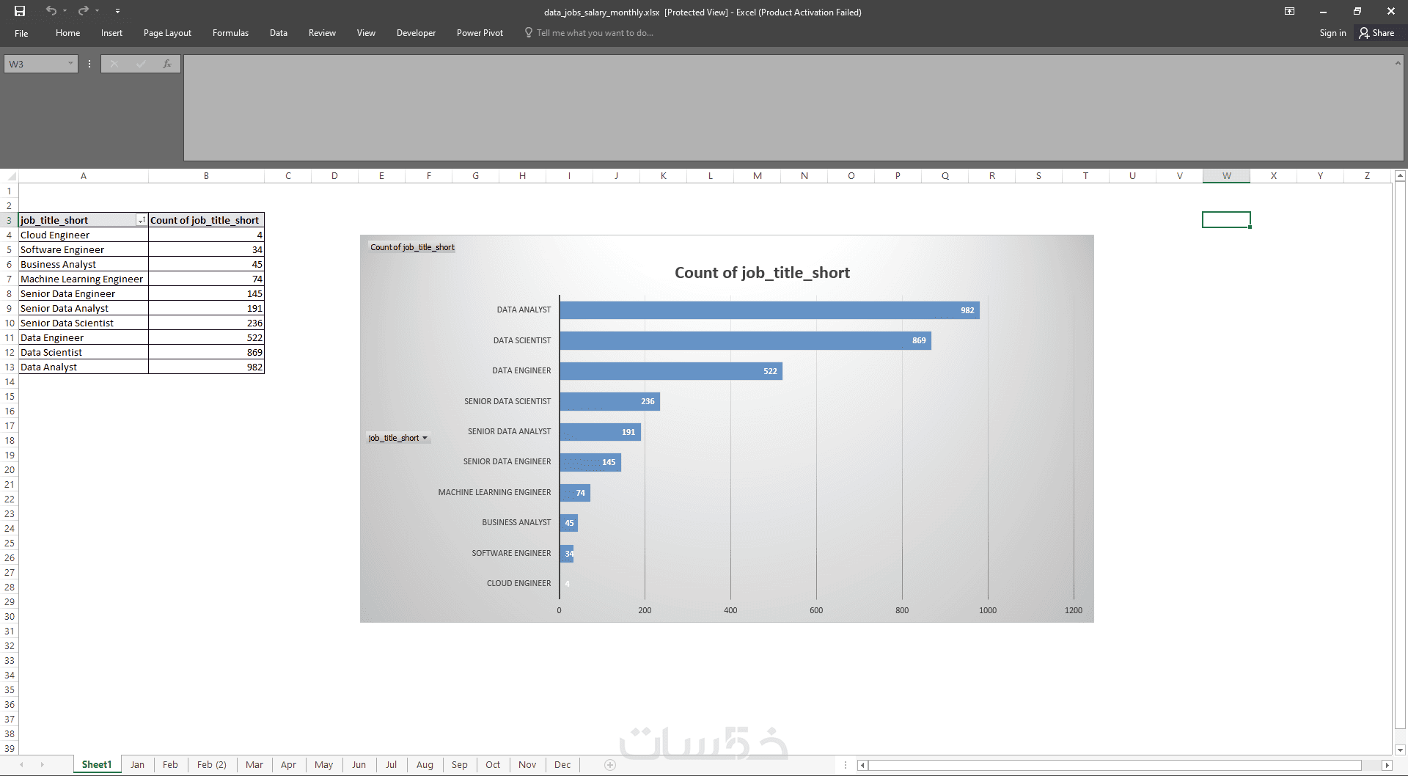Expand the Name Box dropdown arrow
1408x776 pixels.
pos(70,64)
